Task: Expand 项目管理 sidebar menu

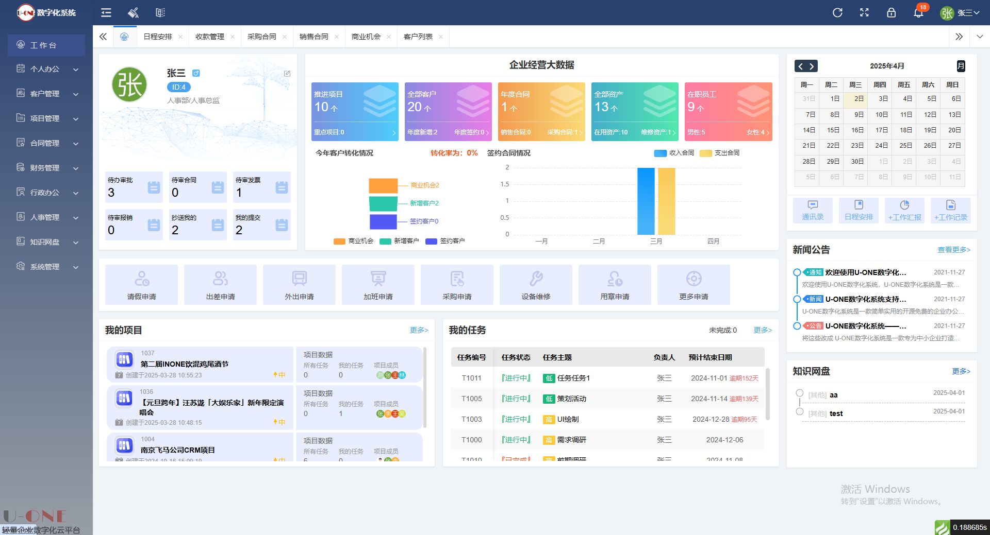Action: point(46,118)
